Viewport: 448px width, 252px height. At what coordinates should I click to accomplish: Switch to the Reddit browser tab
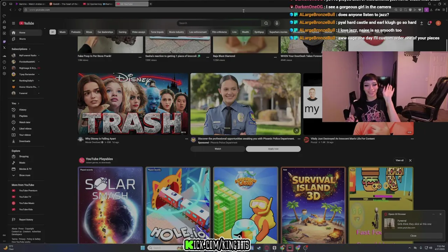click(x=64, y=4)
